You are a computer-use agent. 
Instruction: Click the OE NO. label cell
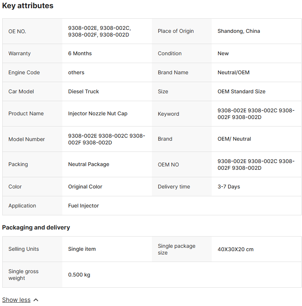[17, 31]
